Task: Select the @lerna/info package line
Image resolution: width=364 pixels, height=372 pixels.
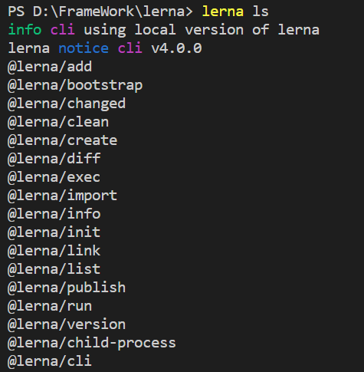Action: pyautogui.click(x=54, y=214)
